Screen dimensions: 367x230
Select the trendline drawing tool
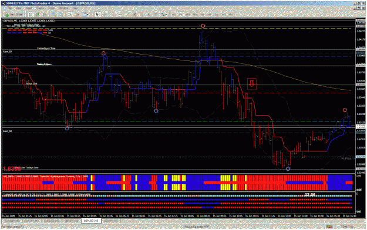(128, 15)
